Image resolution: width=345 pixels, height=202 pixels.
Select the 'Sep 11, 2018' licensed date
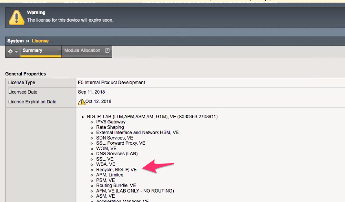(x=91, y=92)
